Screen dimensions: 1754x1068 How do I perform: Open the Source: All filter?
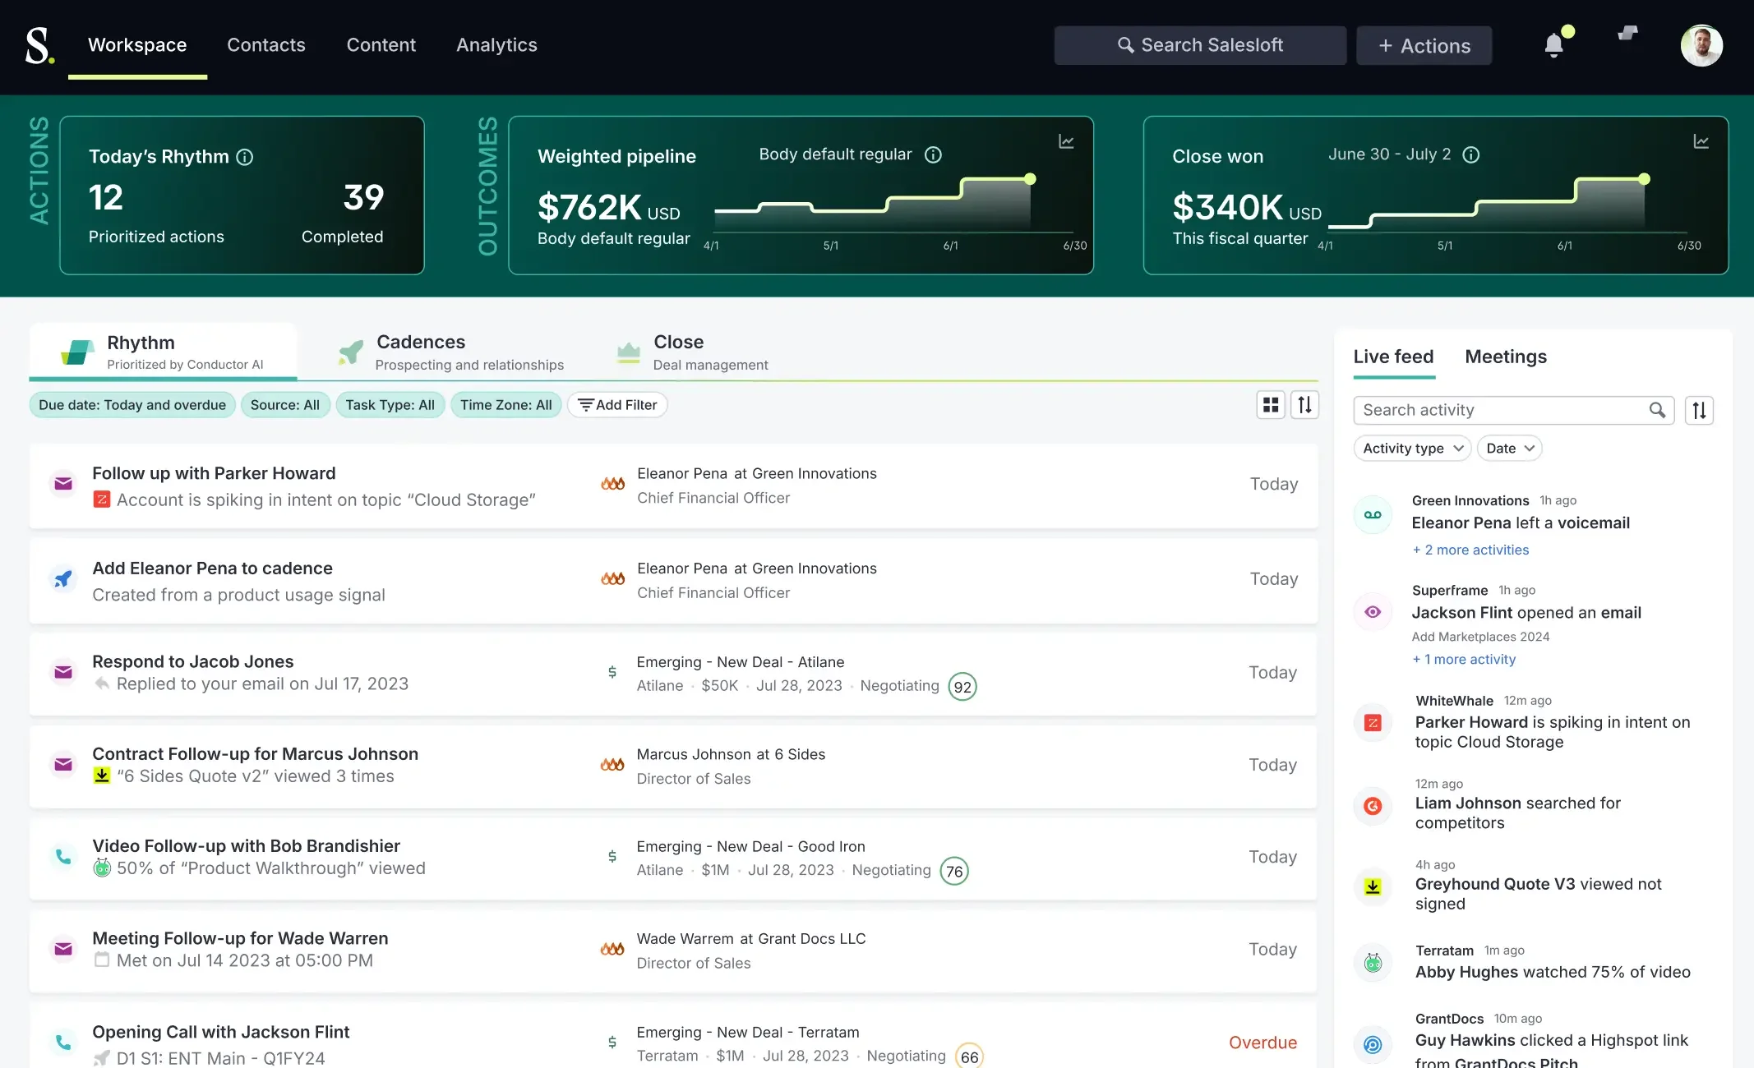click(285, 405)
